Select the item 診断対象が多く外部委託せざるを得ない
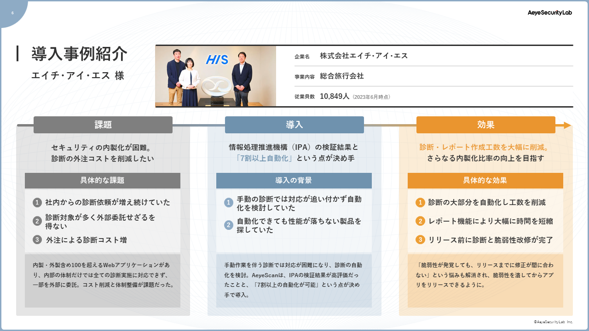589x331 pixels. click(x=100, y=222)
